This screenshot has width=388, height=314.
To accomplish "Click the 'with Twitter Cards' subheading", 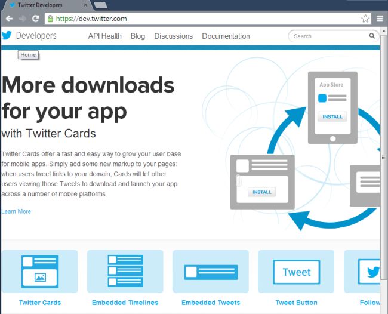I will coord(48,133).
